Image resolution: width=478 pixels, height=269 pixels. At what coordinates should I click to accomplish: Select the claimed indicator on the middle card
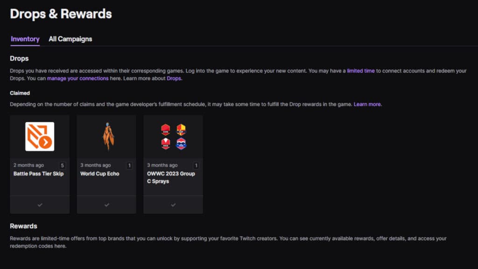(106, 205)
